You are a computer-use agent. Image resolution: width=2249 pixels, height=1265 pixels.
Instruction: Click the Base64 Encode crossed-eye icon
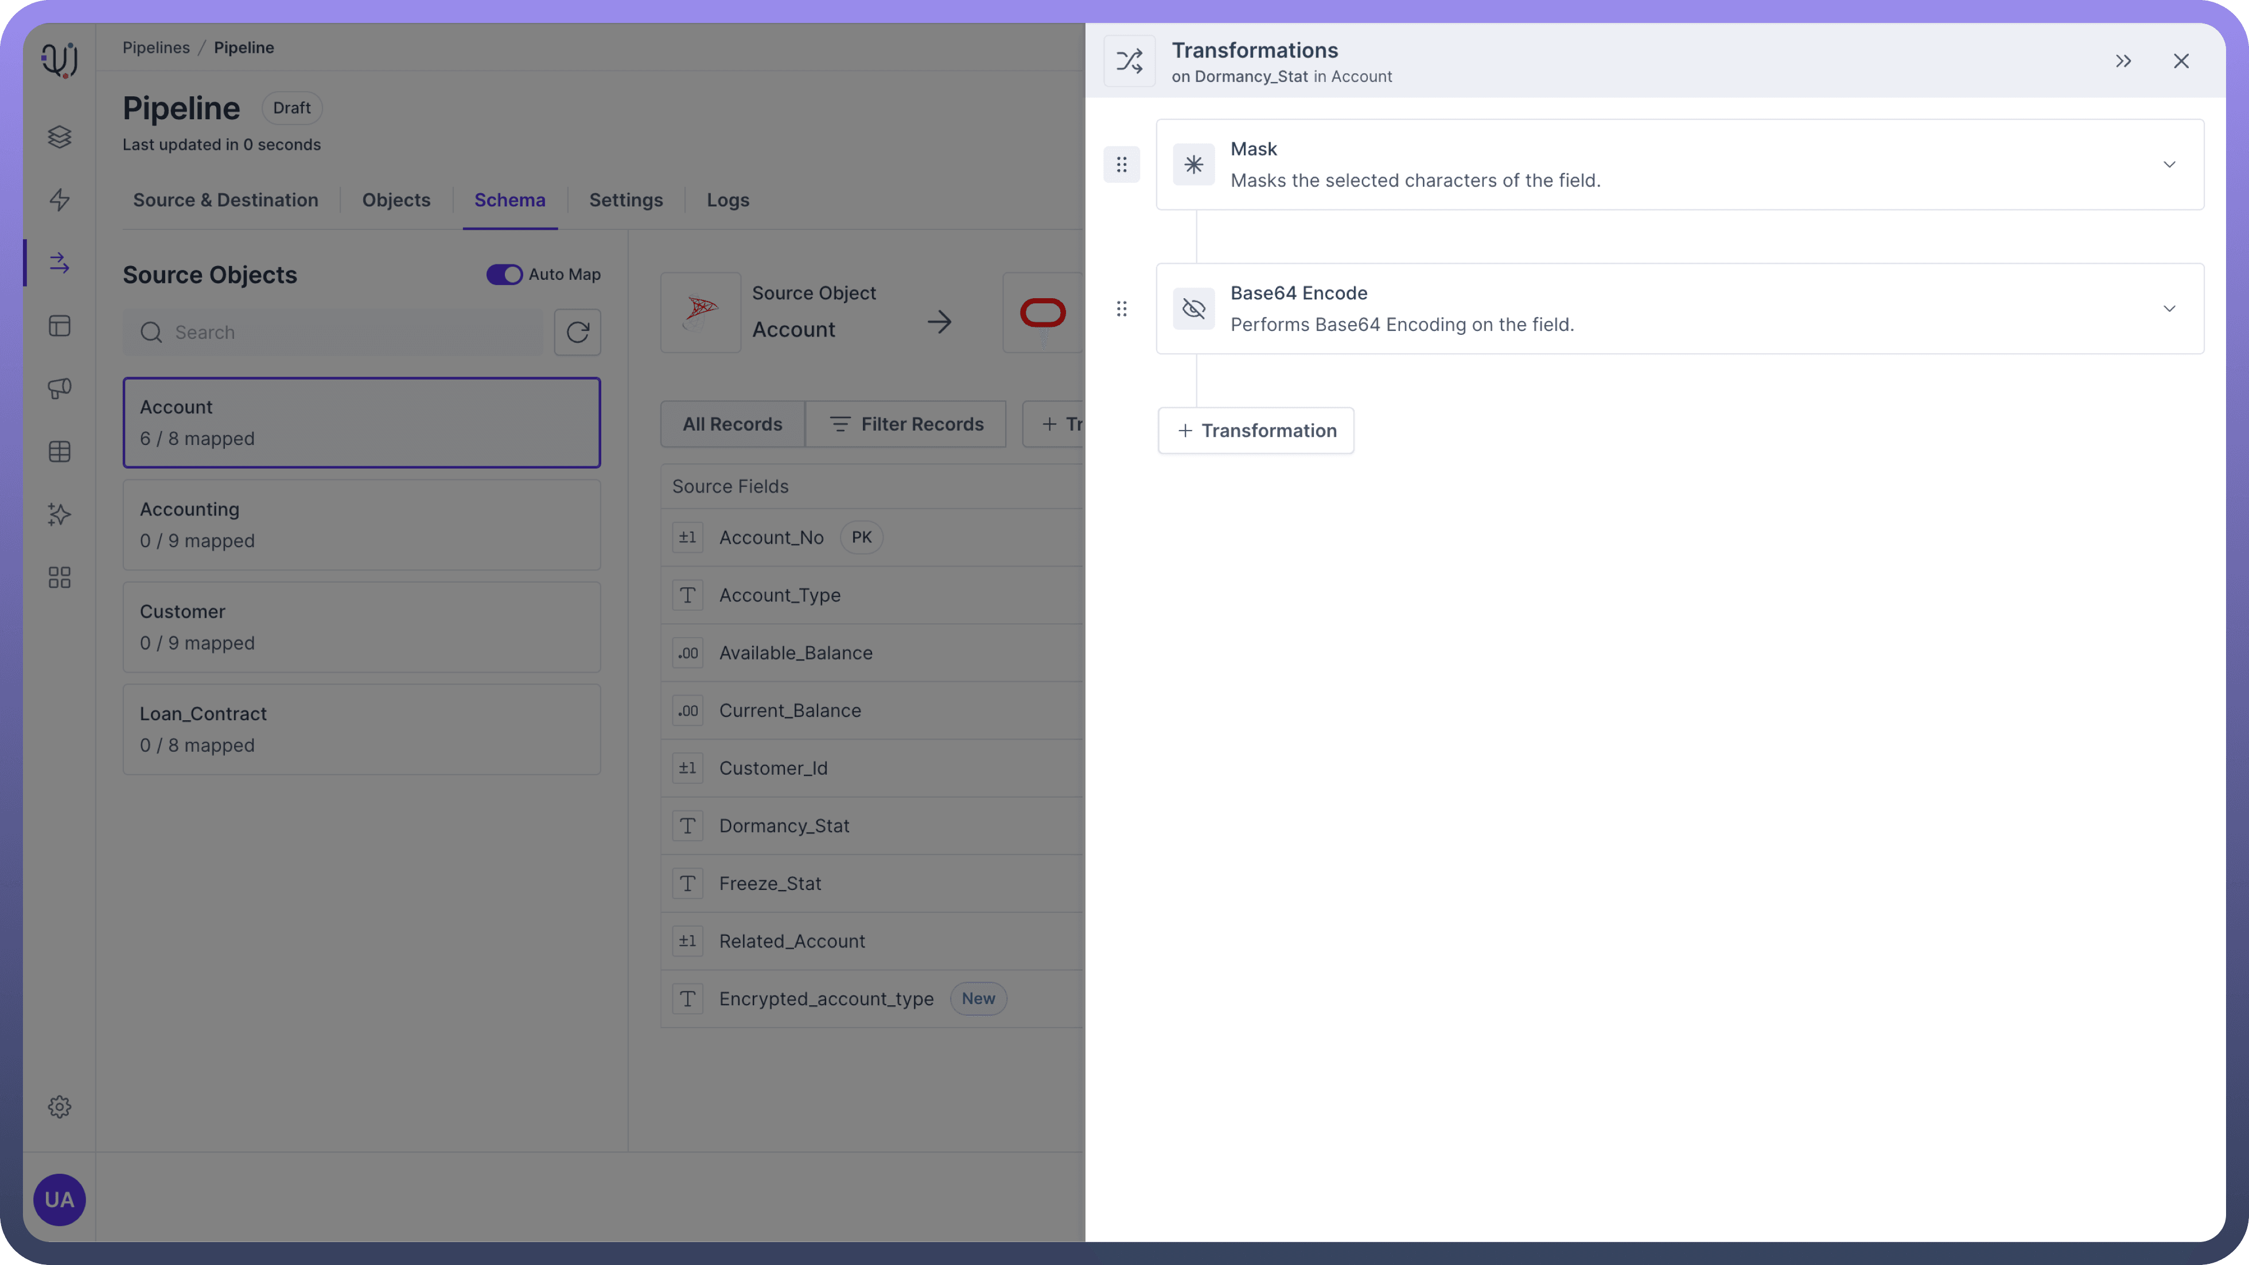[x=1193, y=309]
